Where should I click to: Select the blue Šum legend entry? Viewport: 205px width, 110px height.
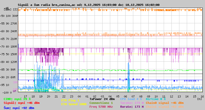coord(19,108)
